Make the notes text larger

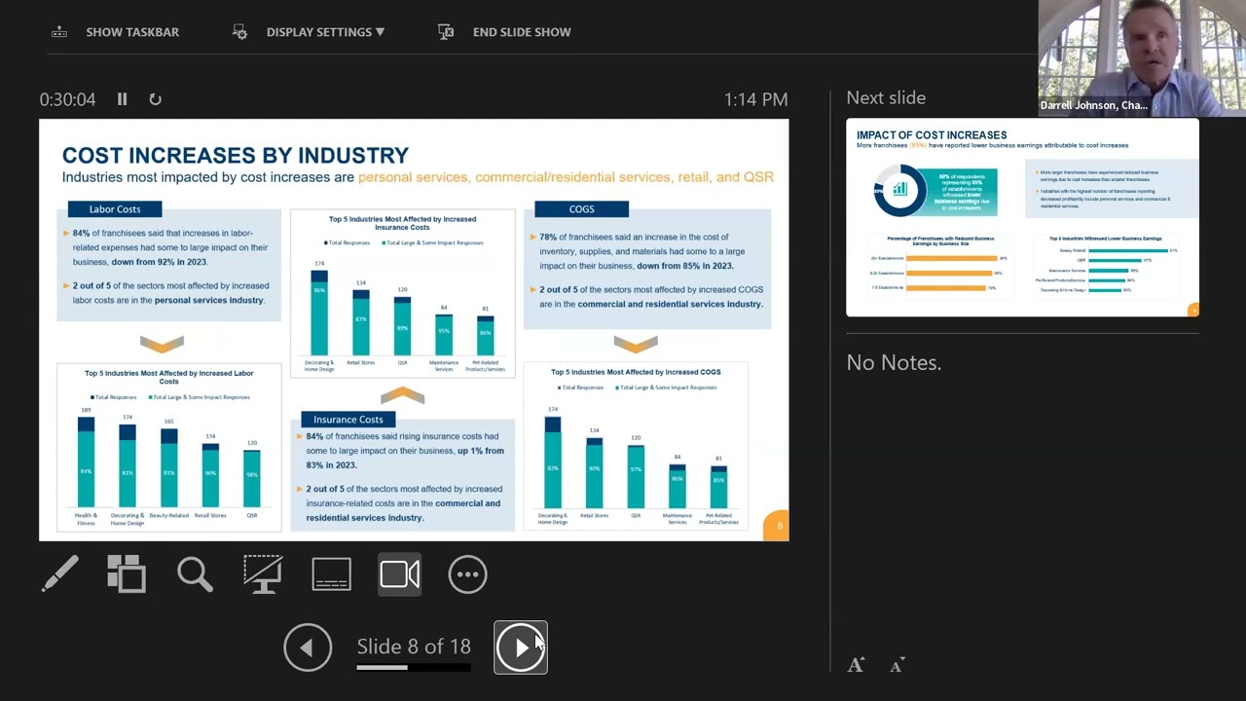click(x=856, y=665)
